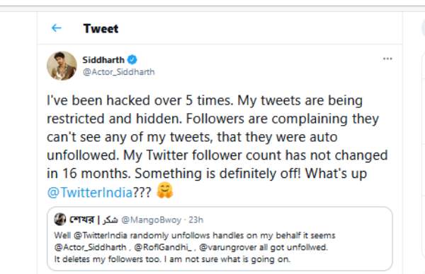
Task: Click the 'Tweet' page header title
Action: (101, 28)
